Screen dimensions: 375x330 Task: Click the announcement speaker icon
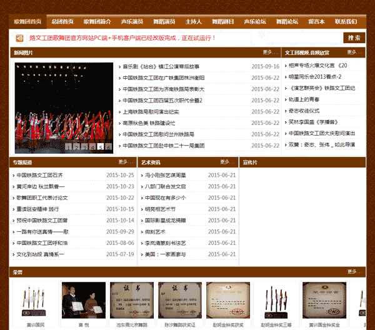(x=19, y=38)
